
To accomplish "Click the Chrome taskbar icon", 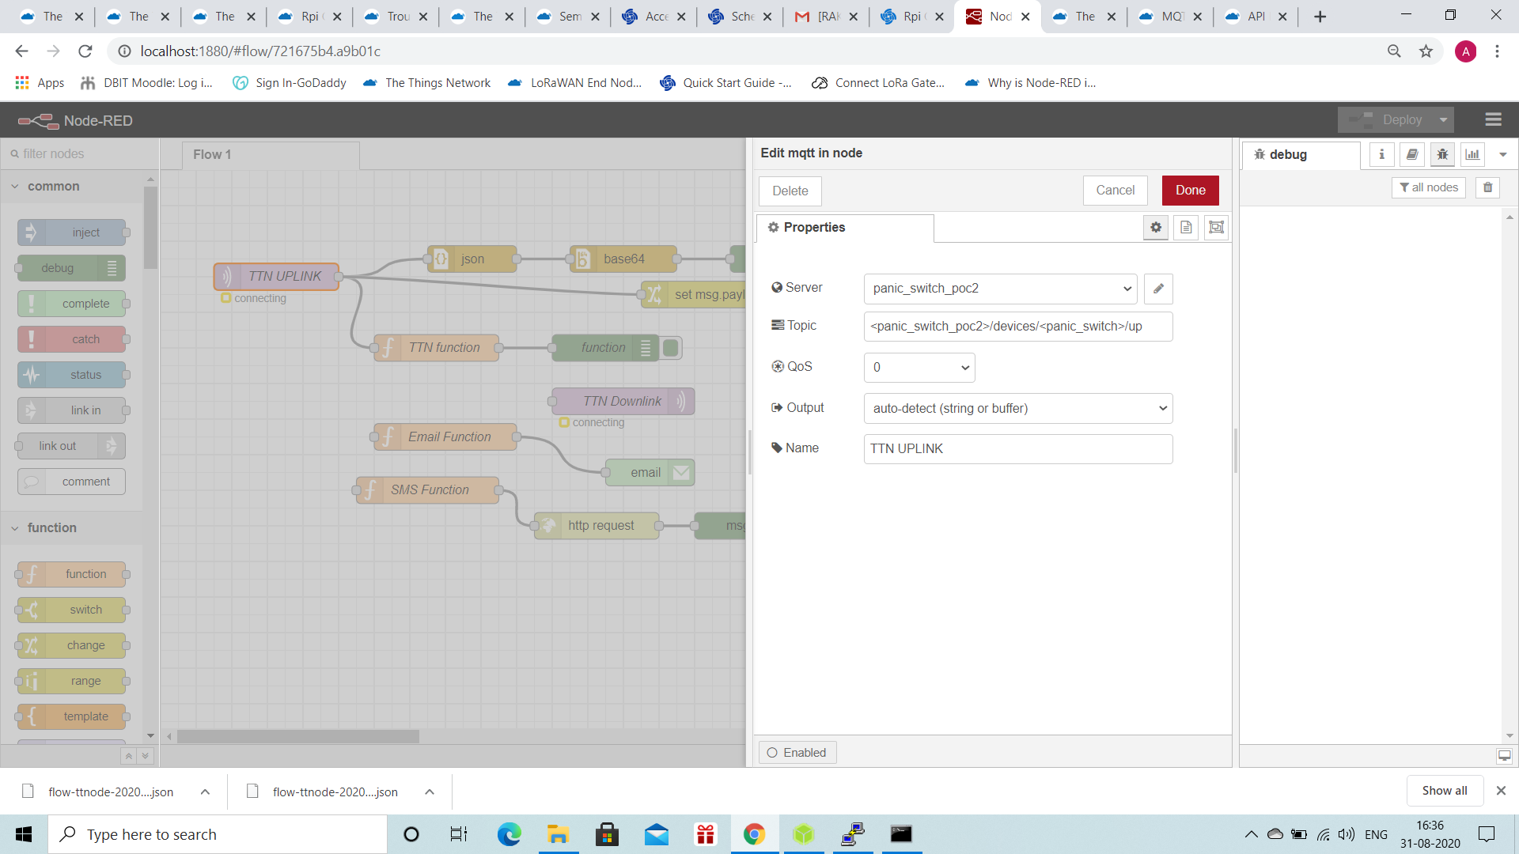I will [754, 834].
